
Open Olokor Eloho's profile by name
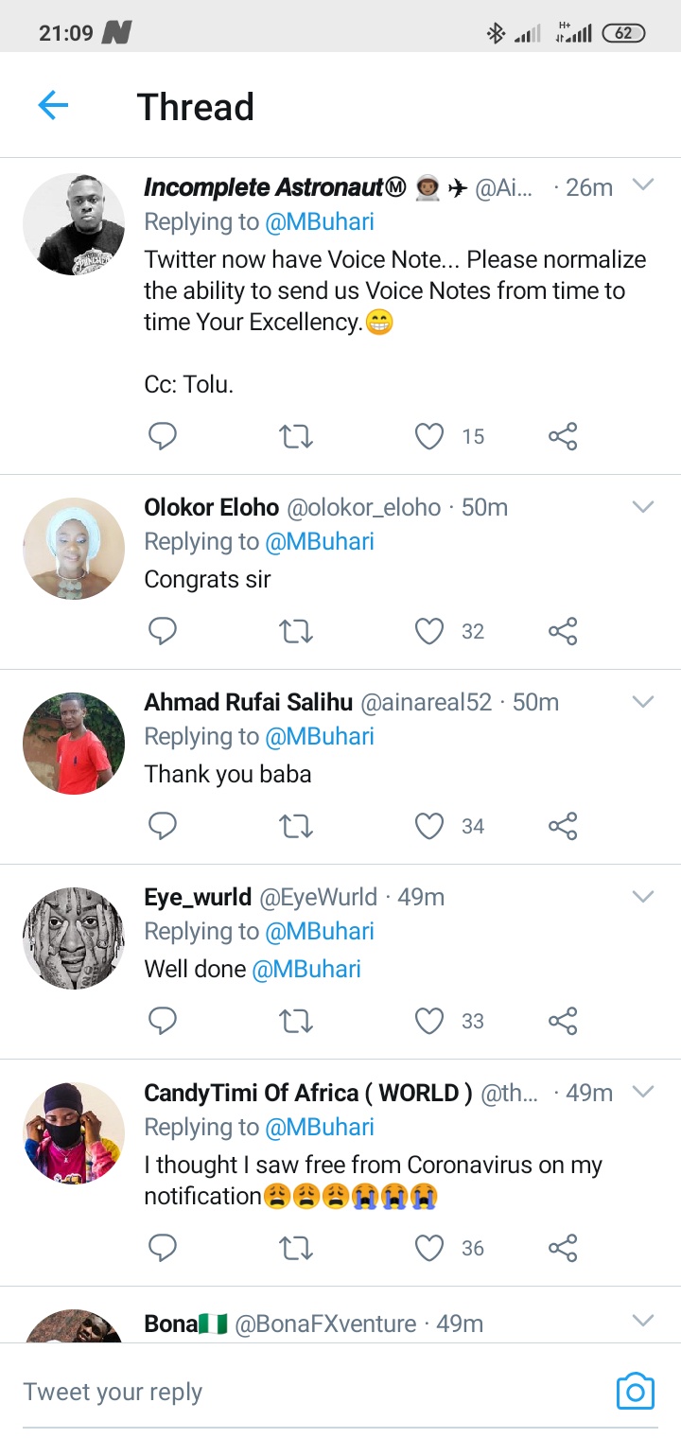pos(211,507)
